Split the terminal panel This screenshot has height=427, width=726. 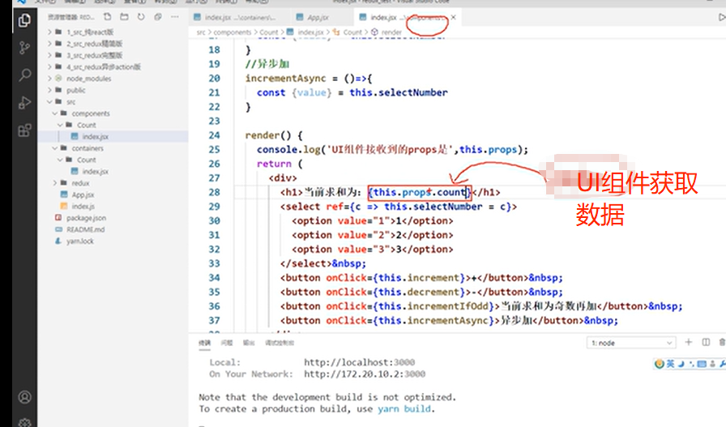click(706, 342)
